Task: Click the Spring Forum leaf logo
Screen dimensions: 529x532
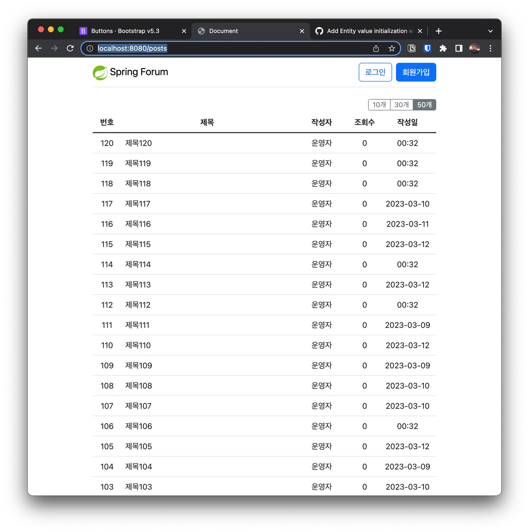Action: coord(100,73)
